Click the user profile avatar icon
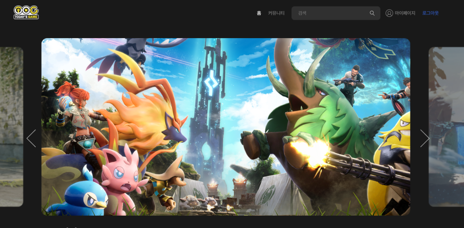 click(x=389, y=13)
